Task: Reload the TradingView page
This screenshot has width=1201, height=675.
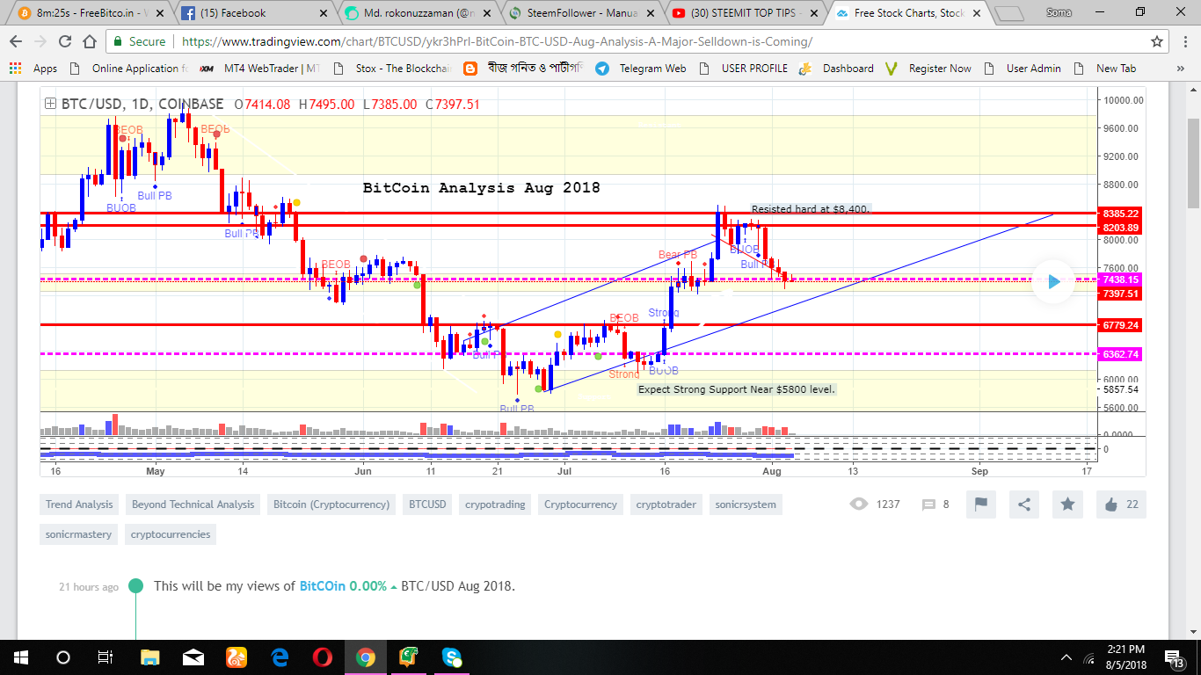Action: [x=65, y=41]
